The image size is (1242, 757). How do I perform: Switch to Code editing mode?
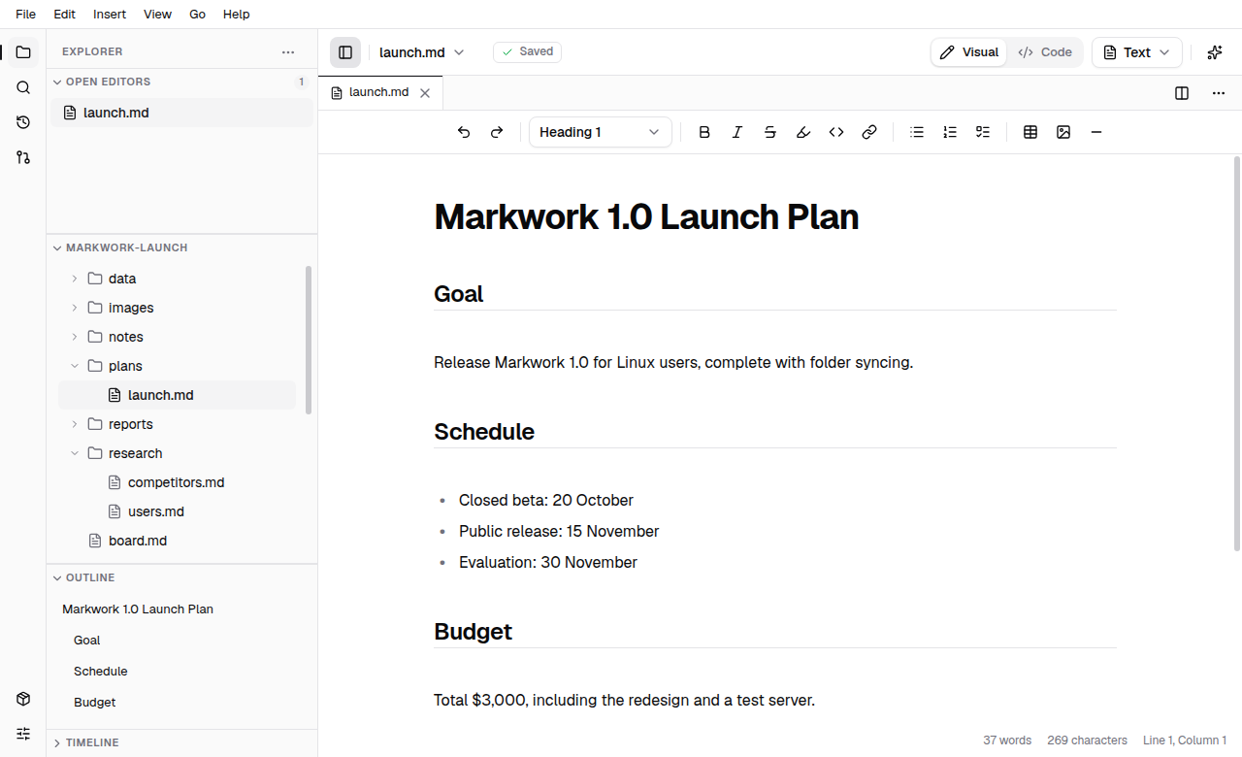(x=1045, y=52)
